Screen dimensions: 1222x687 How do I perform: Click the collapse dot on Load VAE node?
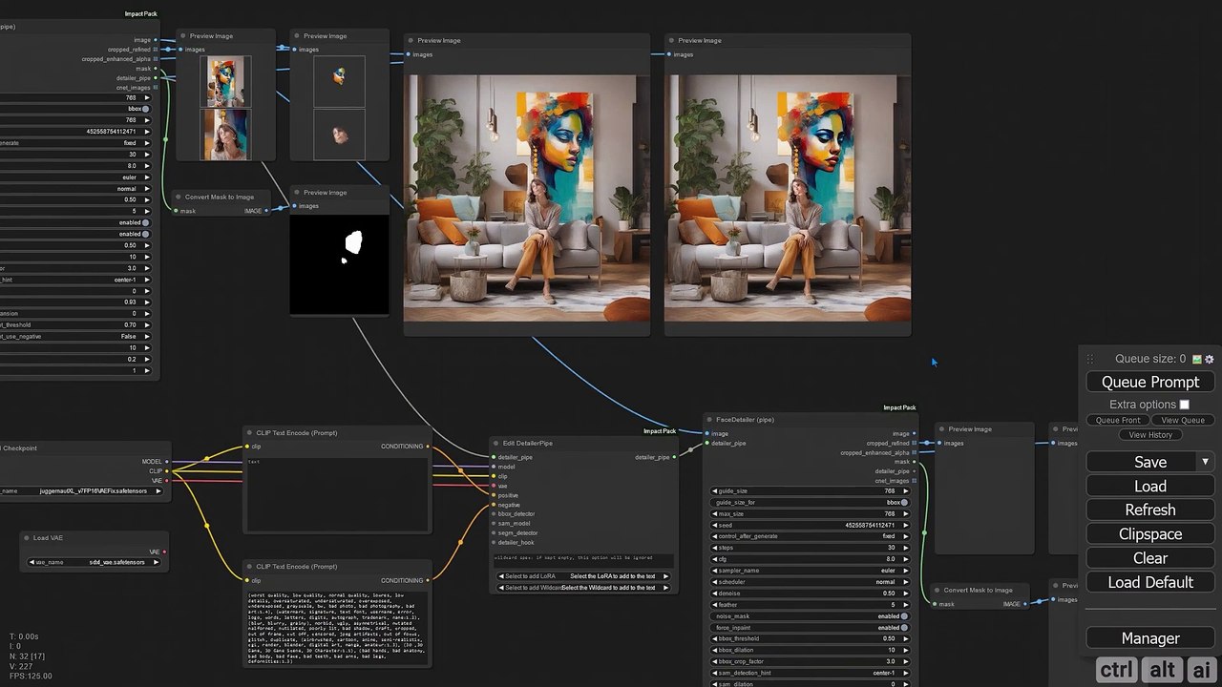pos(28,538)
